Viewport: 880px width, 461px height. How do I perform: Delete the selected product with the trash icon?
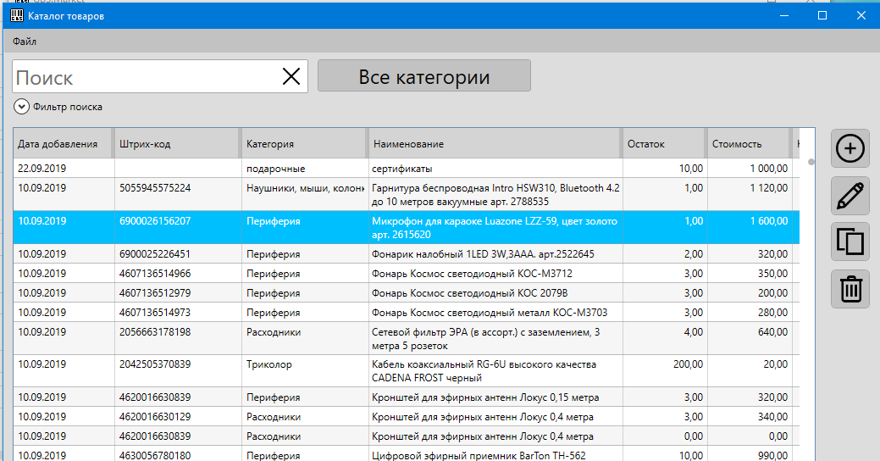point(850,289)
